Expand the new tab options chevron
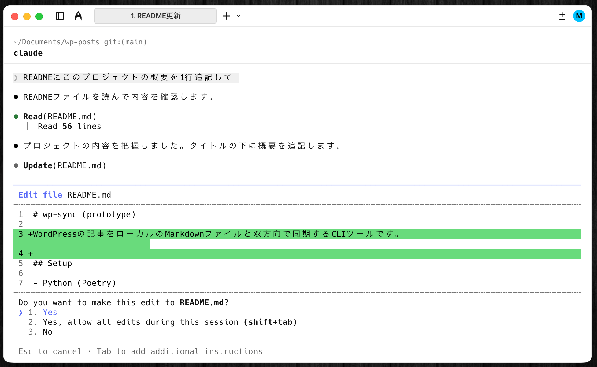The image size is (597, 367). coord(239,16)
